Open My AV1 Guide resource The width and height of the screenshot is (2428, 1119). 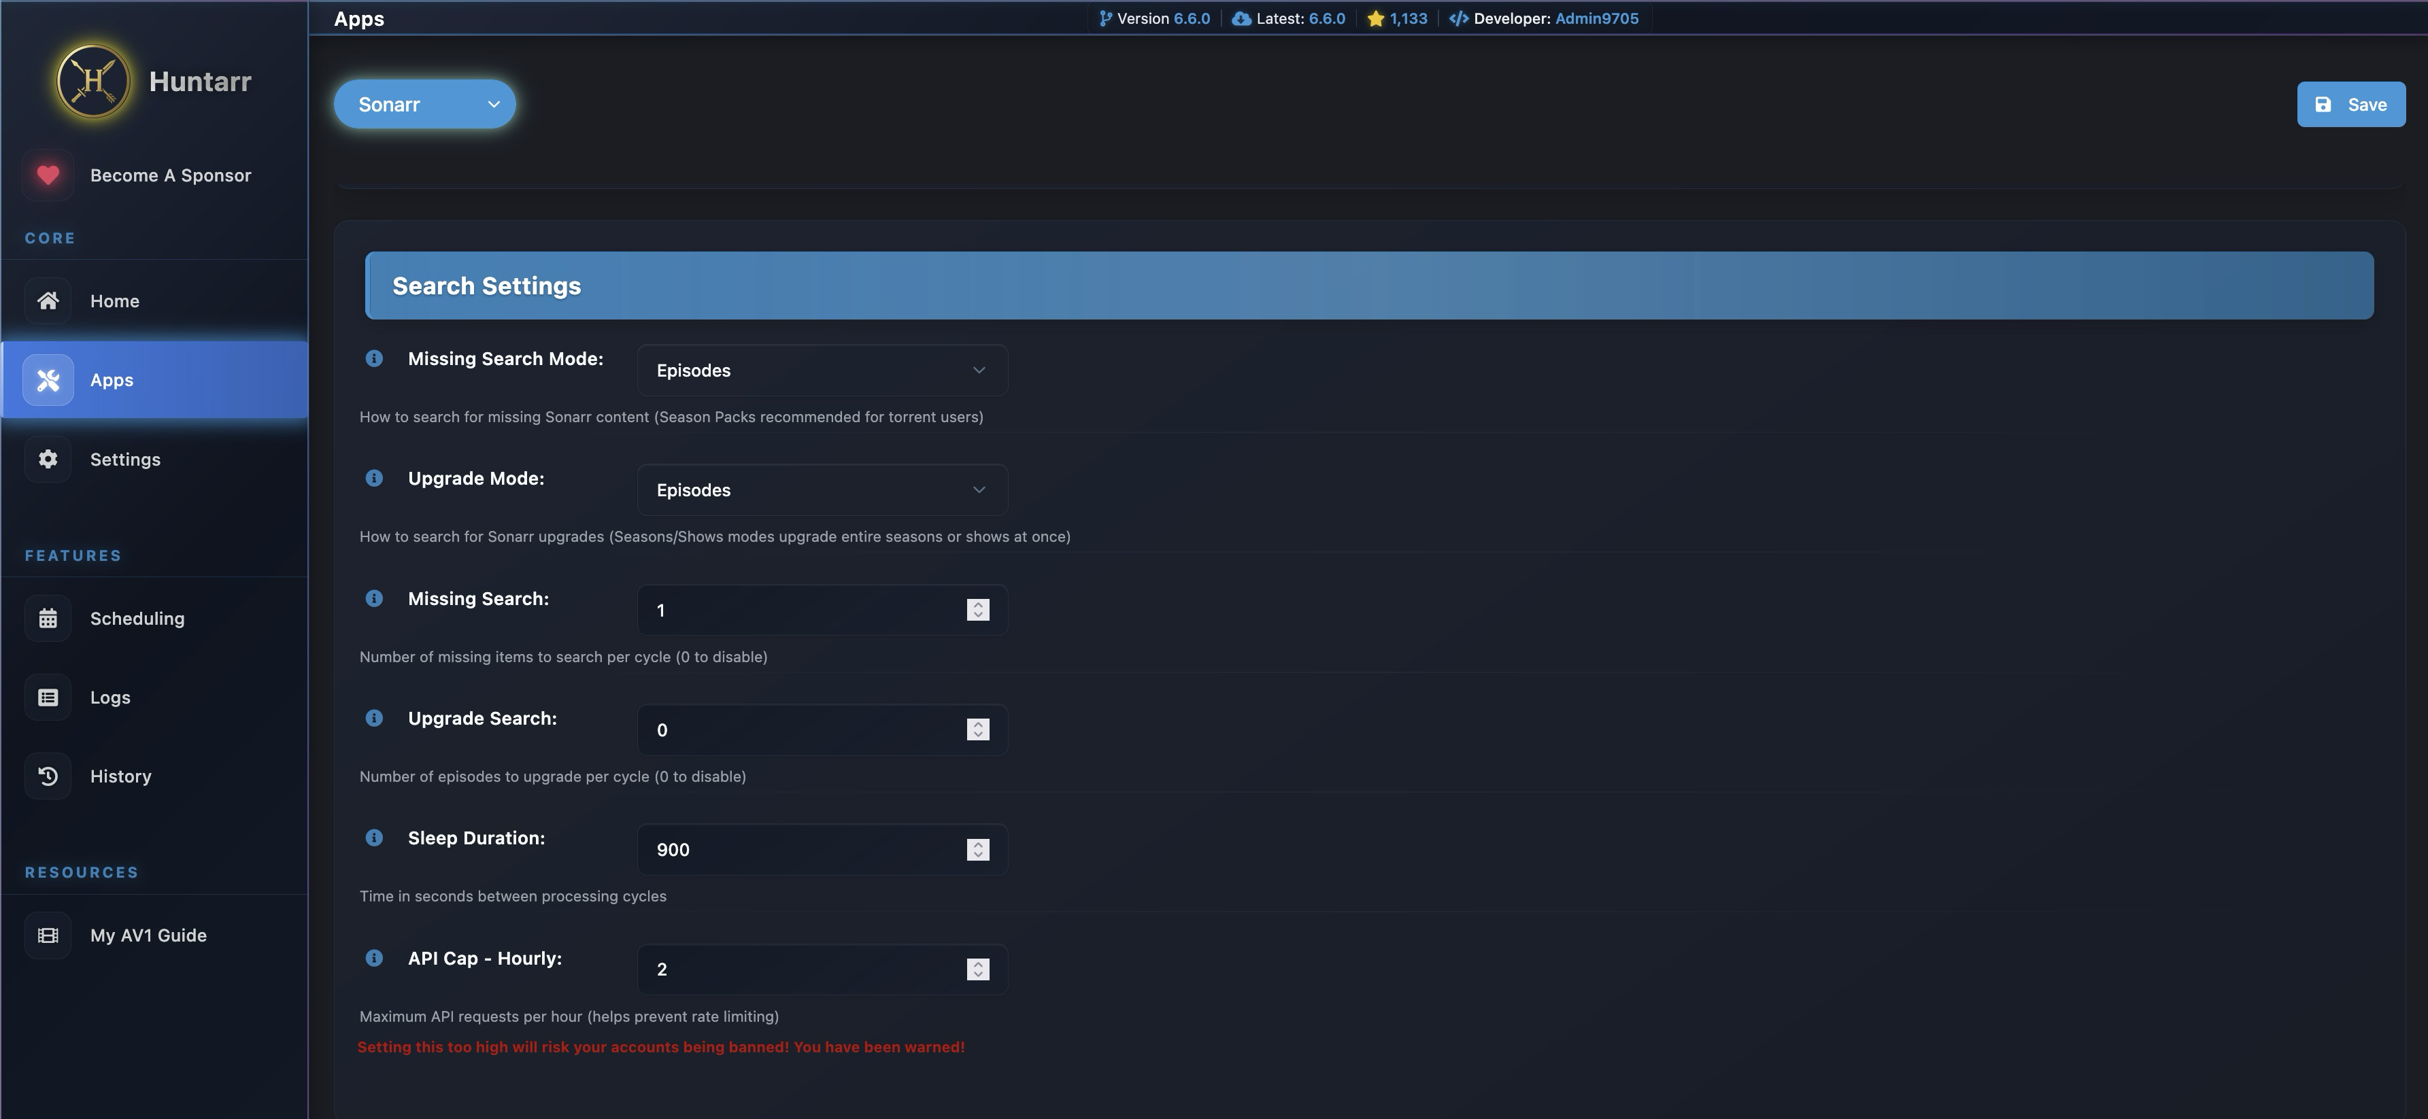pyautogui.click(x=154, y=935)
